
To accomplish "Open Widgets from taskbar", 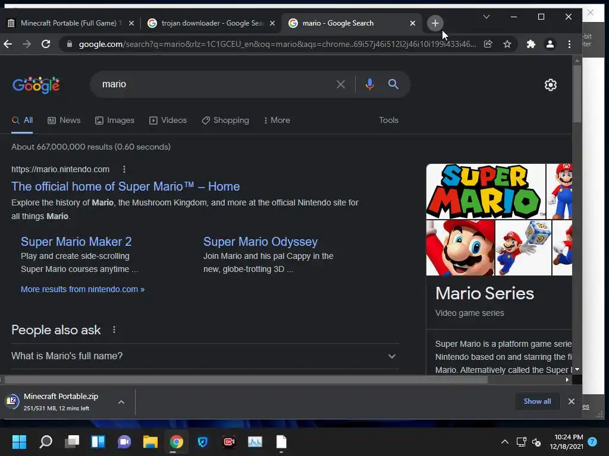I will pyautogui.click(x=98, y=442).
